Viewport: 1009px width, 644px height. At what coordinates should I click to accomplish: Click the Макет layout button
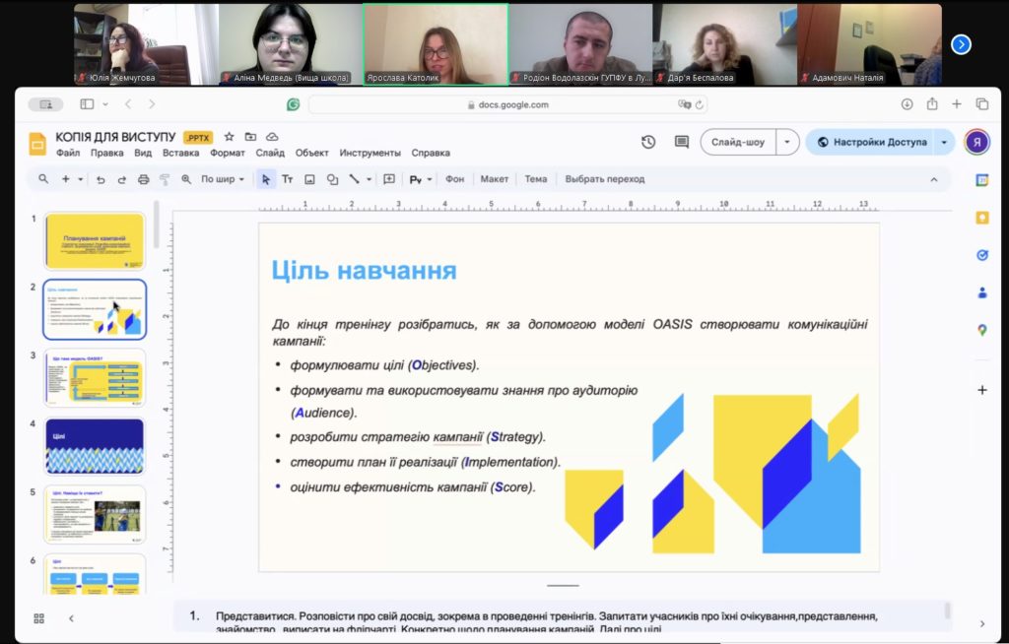pos(495,179)
